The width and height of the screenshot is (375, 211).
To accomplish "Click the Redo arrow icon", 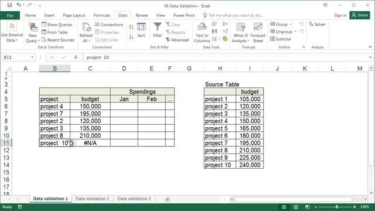I will tap(30, 5).
